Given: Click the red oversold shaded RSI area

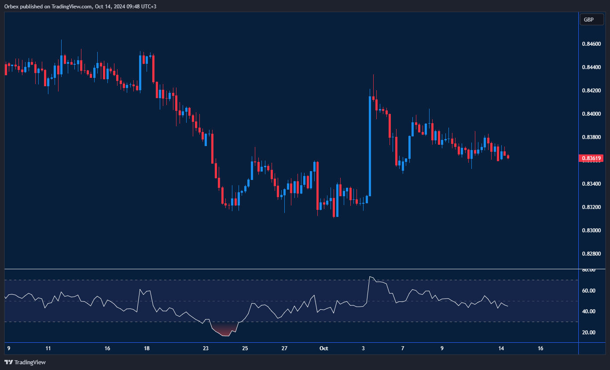Looking at the screenshot, I should [x=225, y=331].
